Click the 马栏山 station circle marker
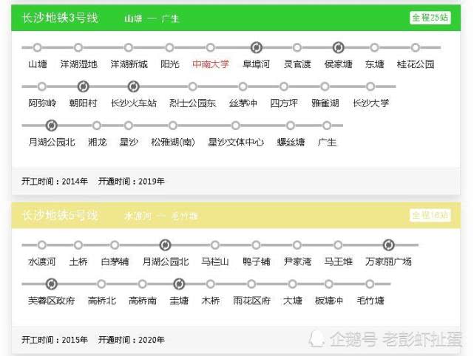 (215, 245)
